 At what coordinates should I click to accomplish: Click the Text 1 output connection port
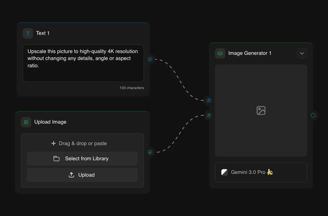[150, 59]
